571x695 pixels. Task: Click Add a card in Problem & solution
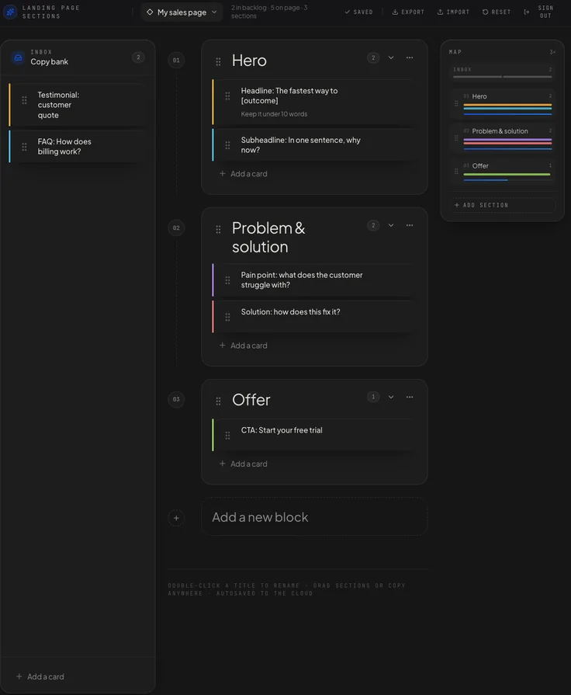coord(243,346)
